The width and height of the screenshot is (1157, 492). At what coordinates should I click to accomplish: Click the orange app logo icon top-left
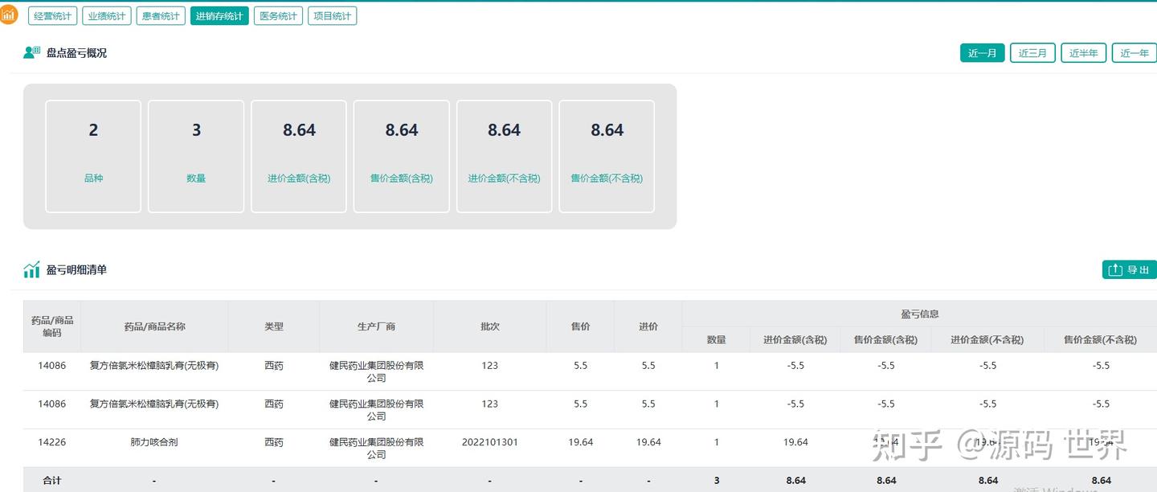point(8,14)
